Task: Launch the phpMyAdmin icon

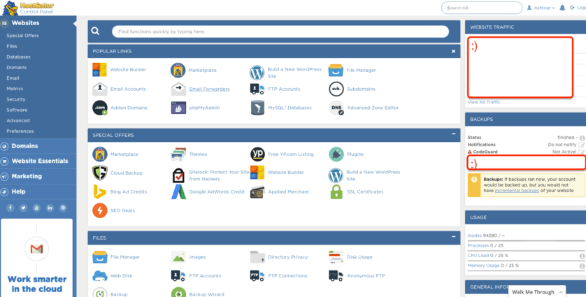Action: point(178,108)
